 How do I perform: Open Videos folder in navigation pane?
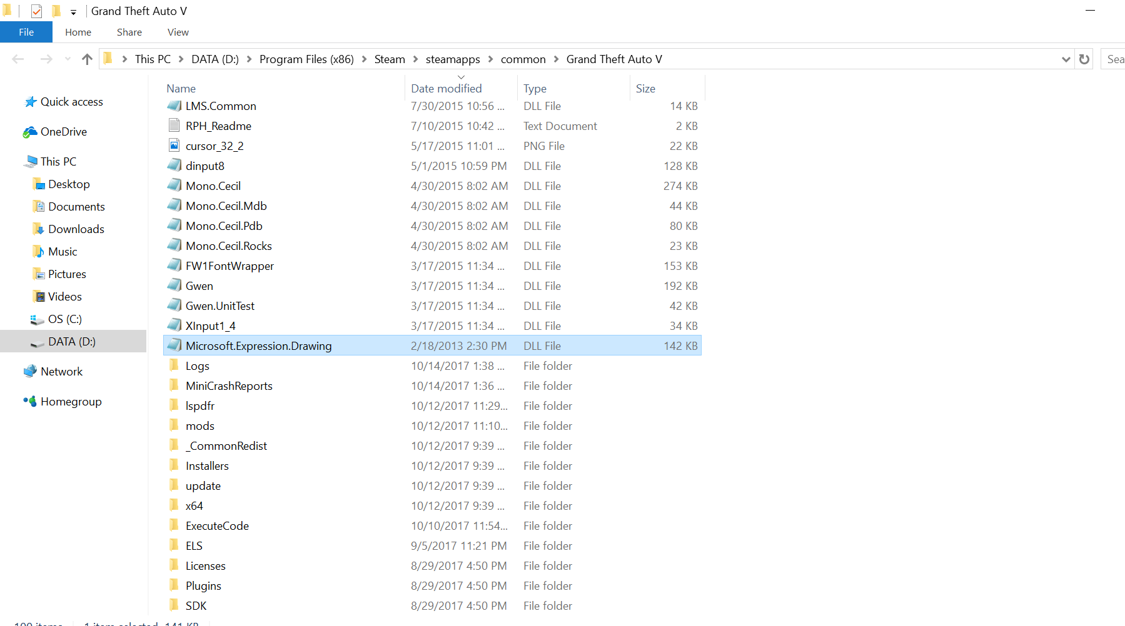point(64,297)
